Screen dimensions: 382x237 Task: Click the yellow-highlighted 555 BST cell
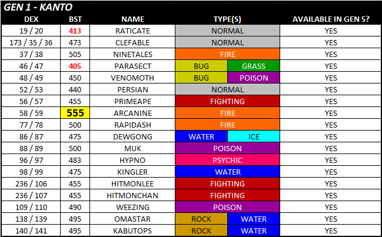(75, 113)
